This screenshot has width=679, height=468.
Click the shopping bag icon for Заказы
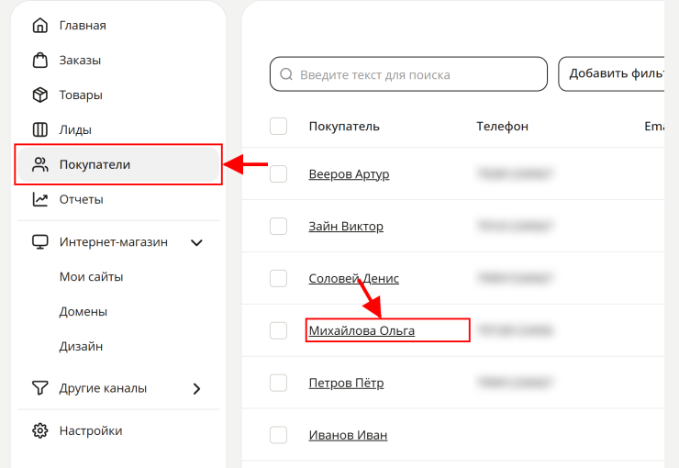point(39,61)
